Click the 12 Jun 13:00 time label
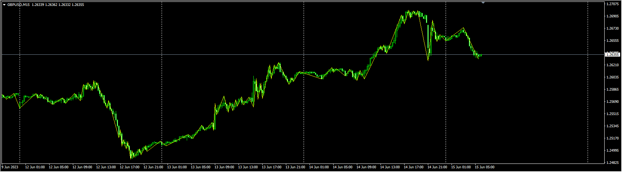This screenshot has width=622, height=172. pyautogui.click(x=106, y=167)
